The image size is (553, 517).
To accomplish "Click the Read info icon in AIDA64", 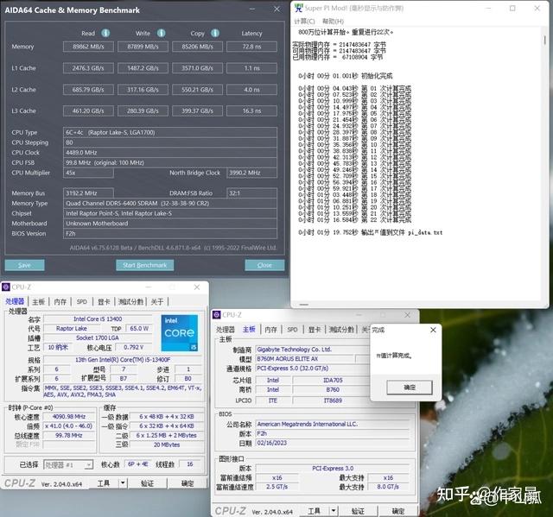I will (x=105, y=33).
